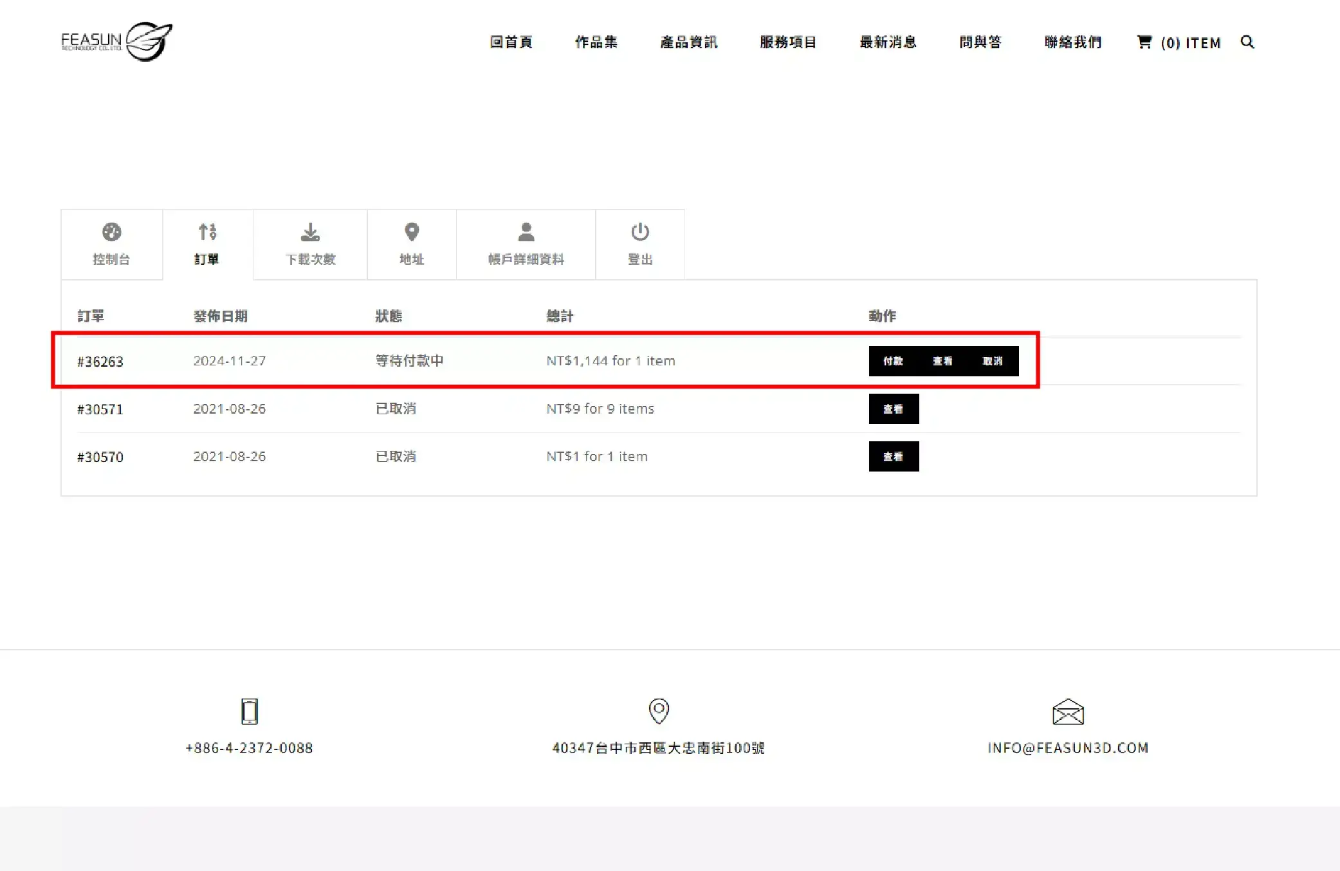1340x871 pixels.
Task: Click the total NT$1,144 for 1 item
Action: pyautogui.click(x=610, y=361)
